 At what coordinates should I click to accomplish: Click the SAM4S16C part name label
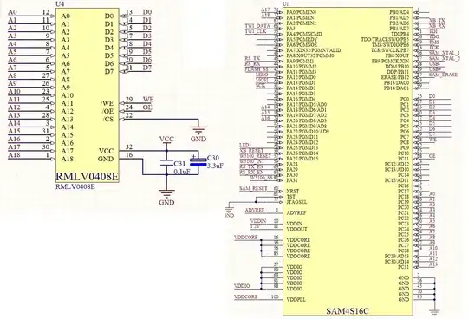(x=348, y=311)
